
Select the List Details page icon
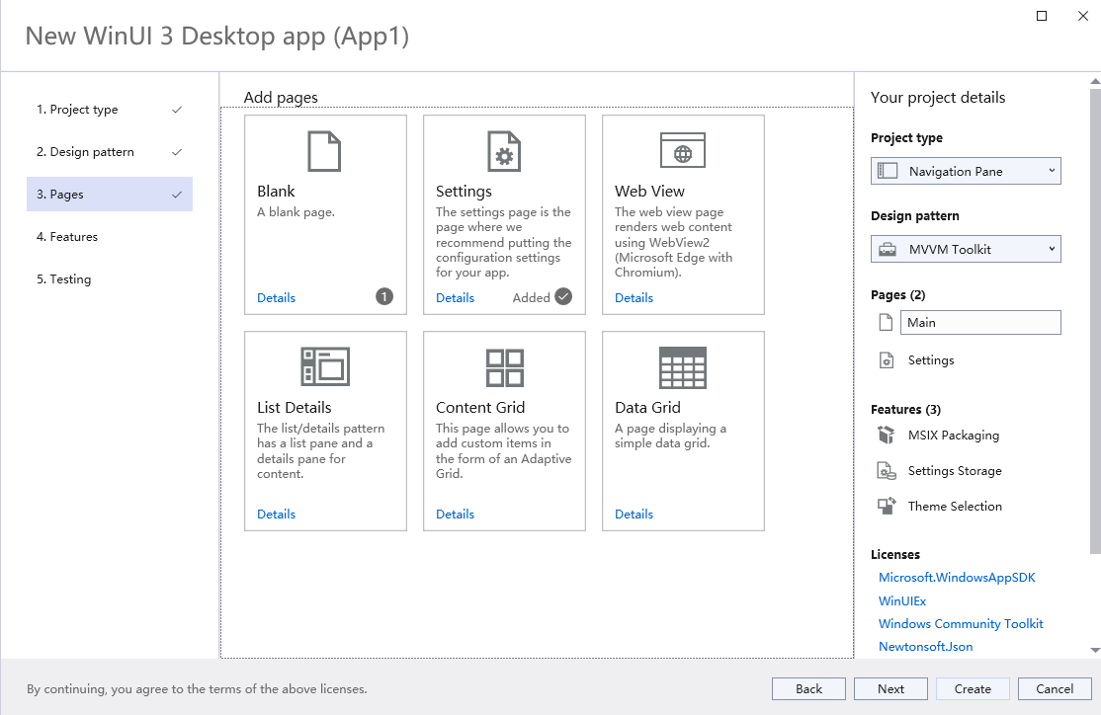tap(325, 366)
